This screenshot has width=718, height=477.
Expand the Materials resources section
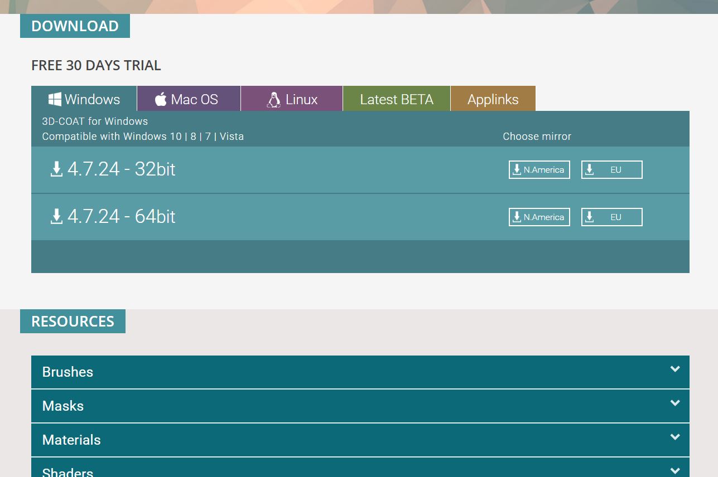[x=360, y=440]
